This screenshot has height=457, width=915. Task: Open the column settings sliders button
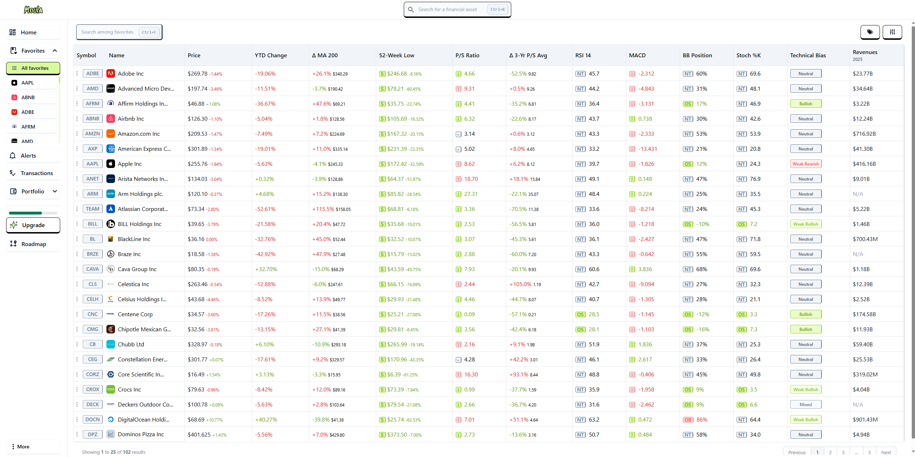[x=892, y=32]
